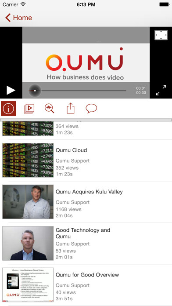172x306 pixels.
Task: Select the info tab icon
Action: (8, 109)
